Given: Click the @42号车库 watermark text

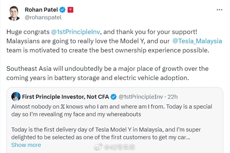Looking at the screenshot, I should coord(119,147).
